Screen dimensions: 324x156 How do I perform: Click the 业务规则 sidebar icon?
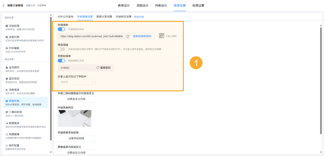[x=6, y=68]
